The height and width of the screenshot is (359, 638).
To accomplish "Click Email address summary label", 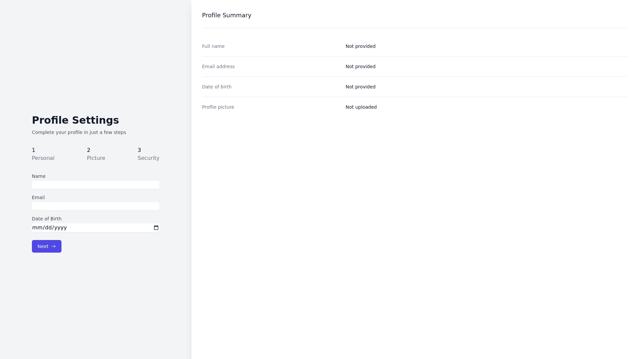I will pyautogui.click(x=218, y=66).
